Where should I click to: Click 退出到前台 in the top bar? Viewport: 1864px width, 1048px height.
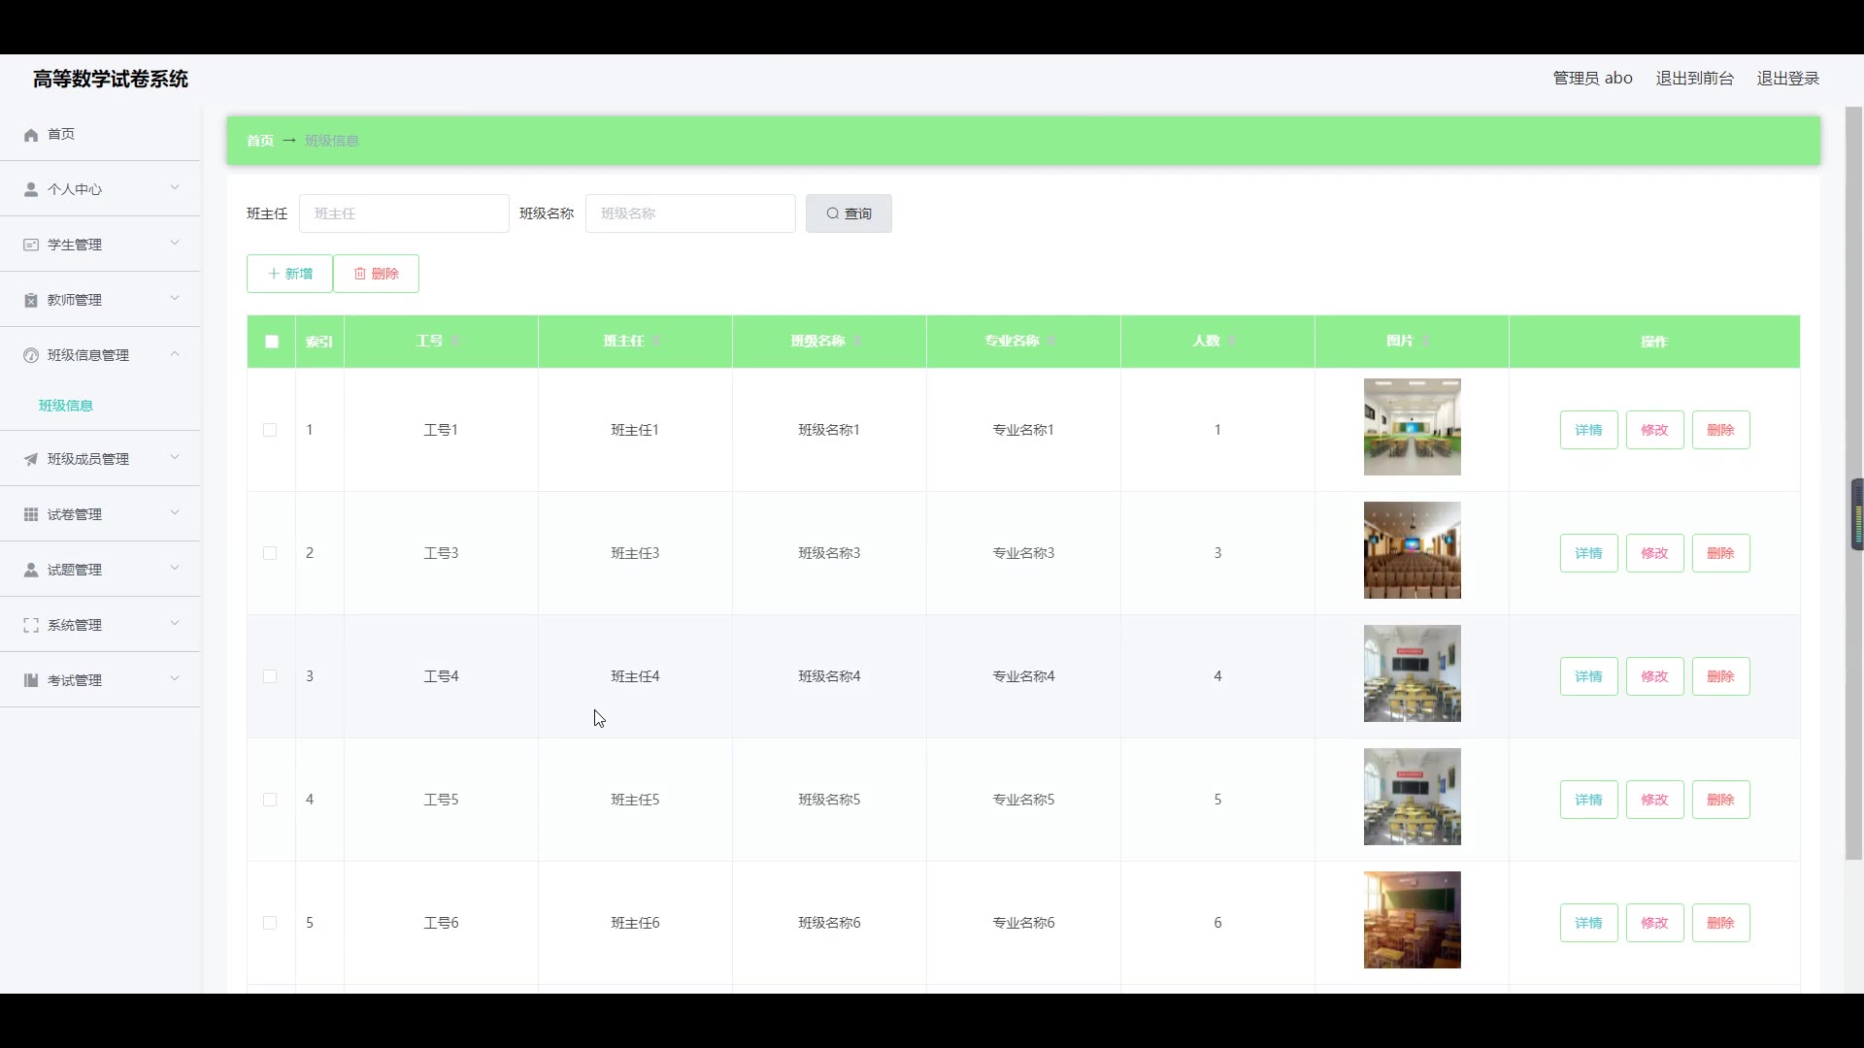[1694, 79]
